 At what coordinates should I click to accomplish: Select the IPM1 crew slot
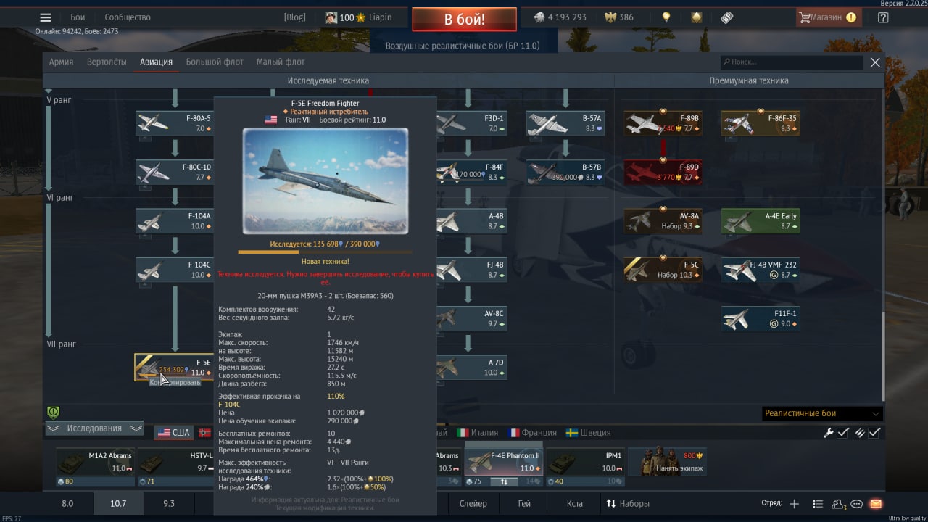coord(585,461)
